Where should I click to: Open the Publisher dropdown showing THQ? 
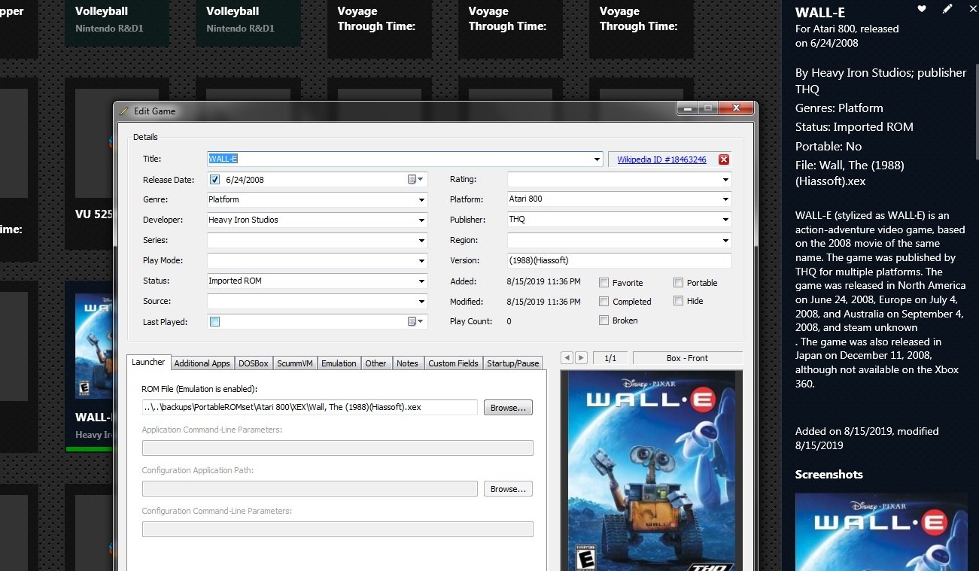coord(725,220)
